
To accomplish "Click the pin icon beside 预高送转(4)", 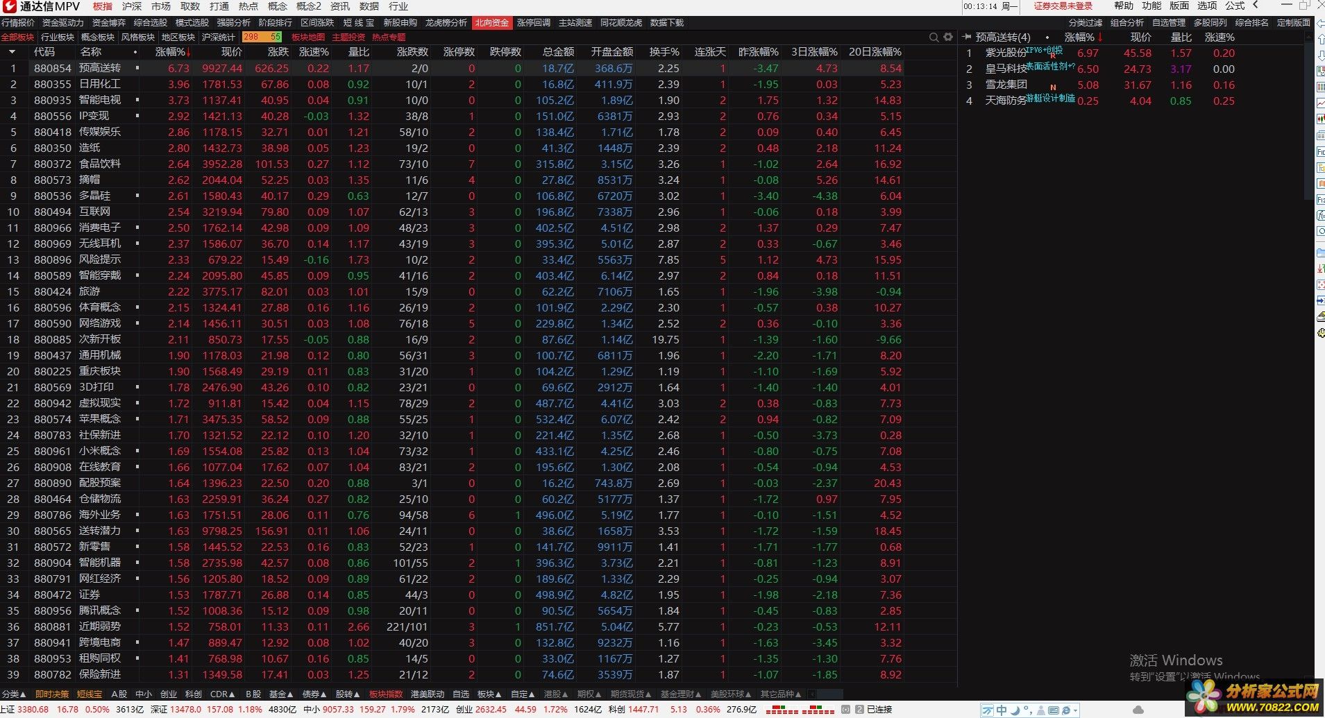I will 967,37.
